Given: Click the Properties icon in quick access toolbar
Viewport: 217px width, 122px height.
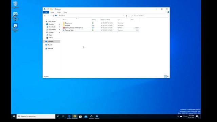Looking at the screenshot, I should [x=48, y=9].
